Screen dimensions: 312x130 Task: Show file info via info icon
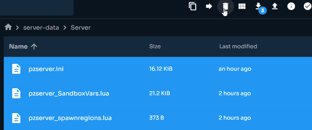coord(291,6)
